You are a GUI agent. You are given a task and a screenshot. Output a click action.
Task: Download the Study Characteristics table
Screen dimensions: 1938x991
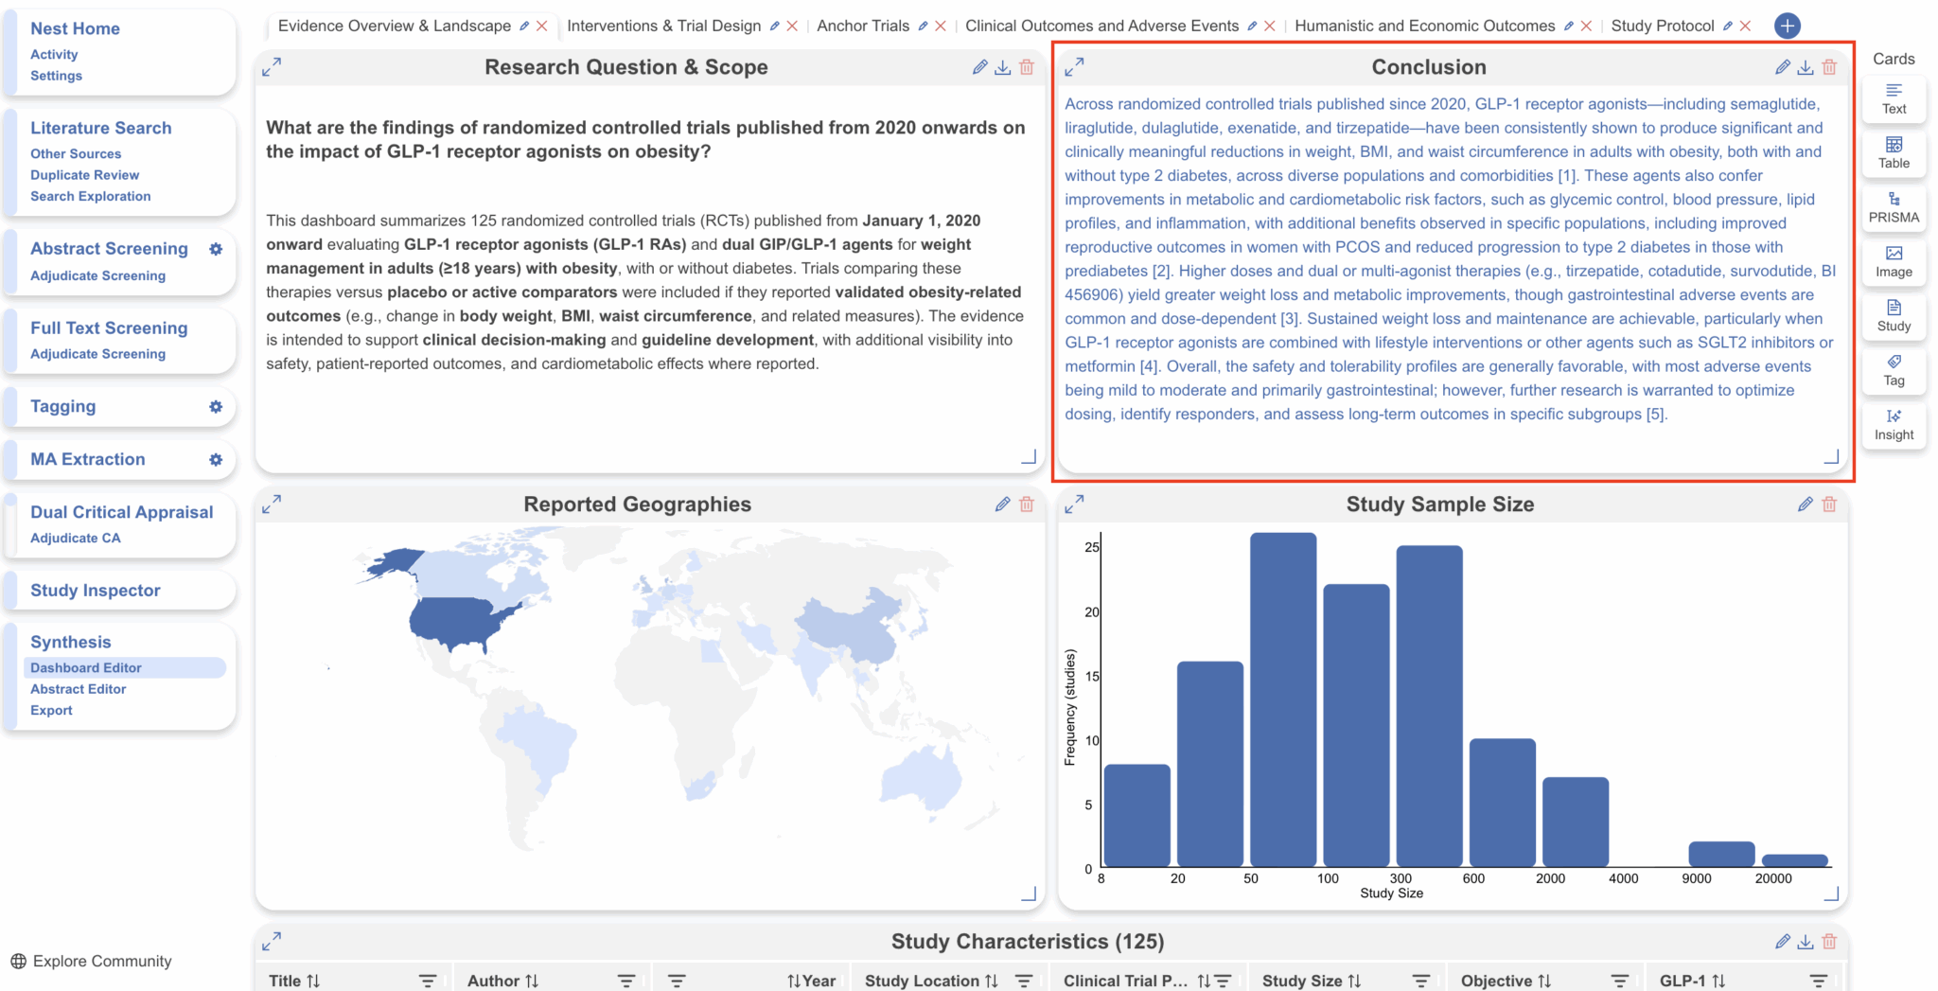point(1806,942)
